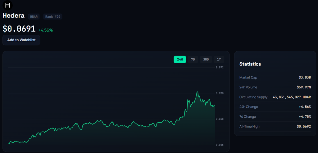Click the Hedera H logo icon
This screenshot has width=318, height=153.
[7, 6]
